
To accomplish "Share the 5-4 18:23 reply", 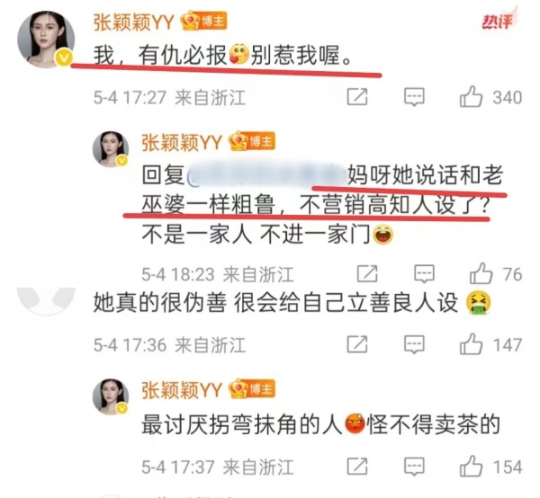I will tap(367, 274).
